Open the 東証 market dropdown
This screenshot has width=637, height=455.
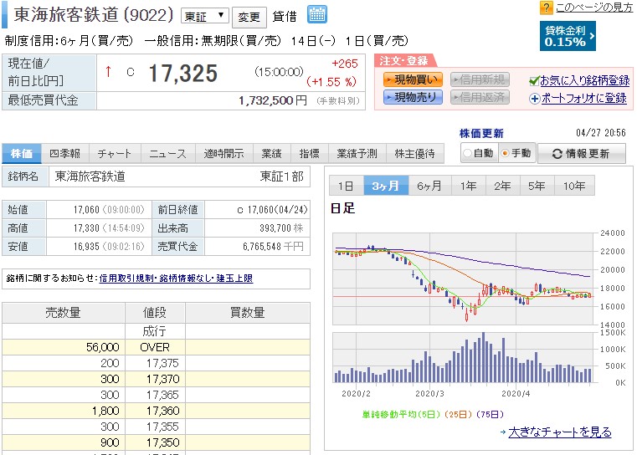click(205, 16)
